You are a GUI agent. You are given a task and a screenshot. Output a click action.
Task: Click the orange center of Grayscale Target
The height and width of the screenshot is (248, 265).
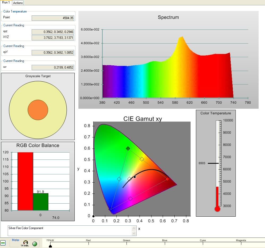38,110
